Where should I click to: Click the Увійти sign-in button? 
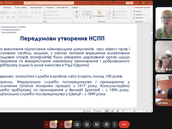coord(130,3)
